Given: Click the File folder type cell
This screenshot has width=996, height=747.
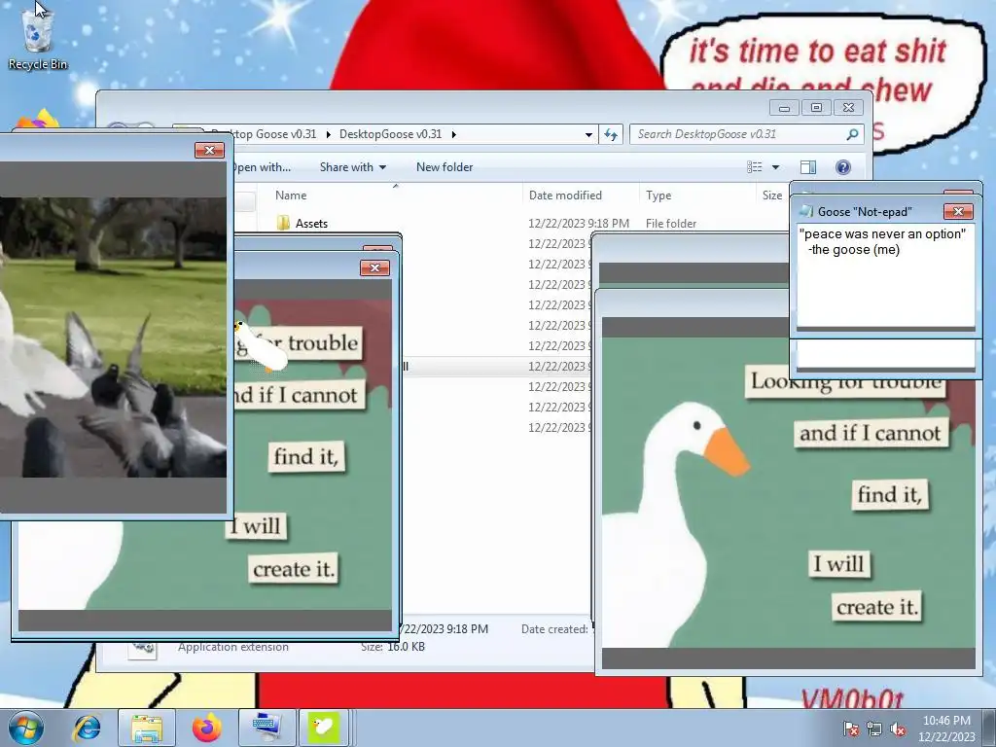Looking at the screenshot, I should point(671,223).
